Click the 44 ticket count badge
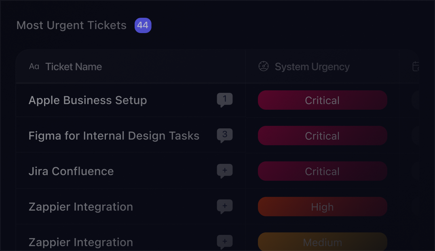 [x=143, y=25]
